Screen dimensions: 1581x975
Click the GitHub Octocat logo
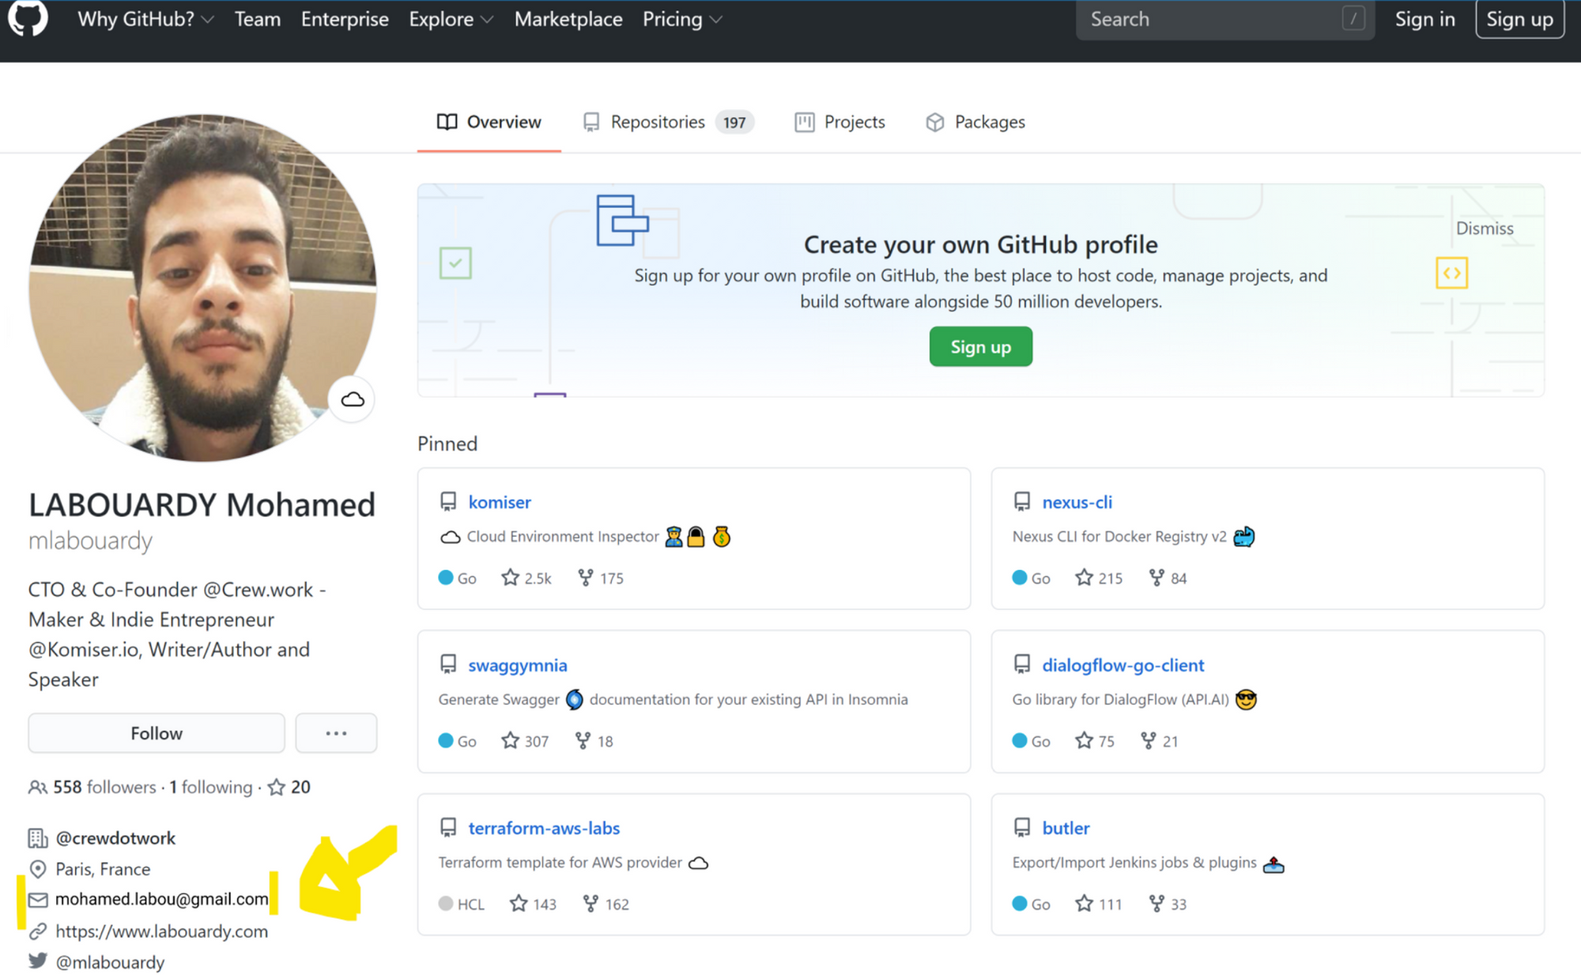pos(28,17)
